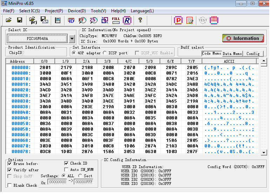
Task: Click the save file floppy icon
Action: point(20,20)
